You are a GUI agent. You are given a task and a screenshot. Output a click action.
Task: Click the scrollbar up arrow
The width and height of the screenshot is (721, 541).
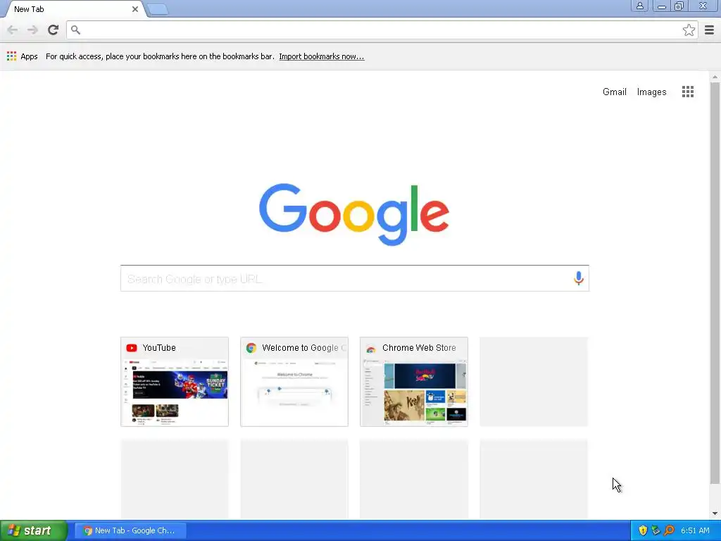coord(715,77)
